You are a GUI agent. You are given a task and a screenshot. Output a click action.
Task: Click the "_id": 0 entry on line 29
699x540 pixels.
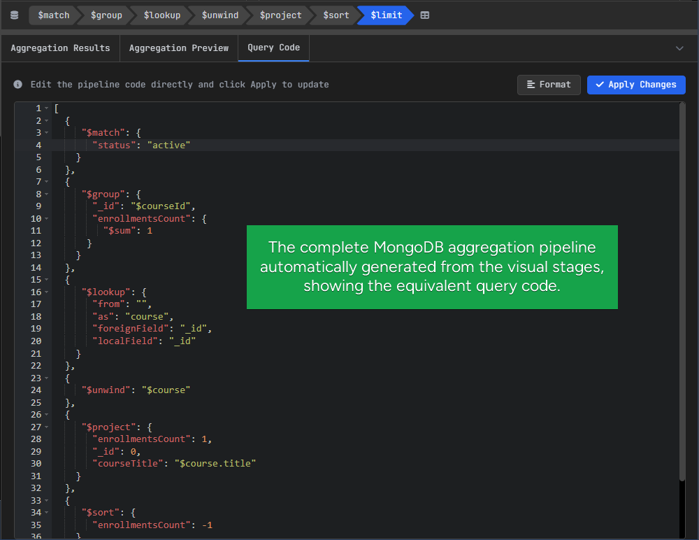(x=116, y=452)
